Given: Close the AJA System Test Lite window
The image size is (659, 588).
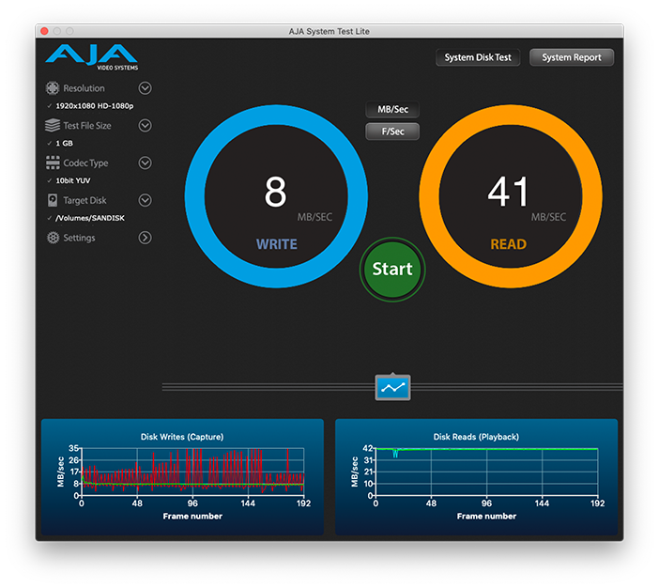Looking at the screenshot, I should (44, 31).
